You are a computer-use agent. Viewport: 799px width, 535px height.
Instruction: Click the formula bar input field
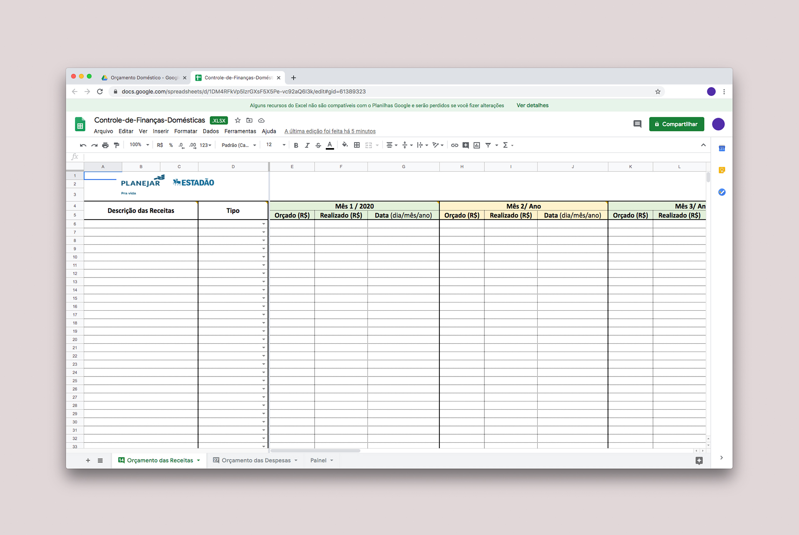pyautogui.click(x=375, y=157)
